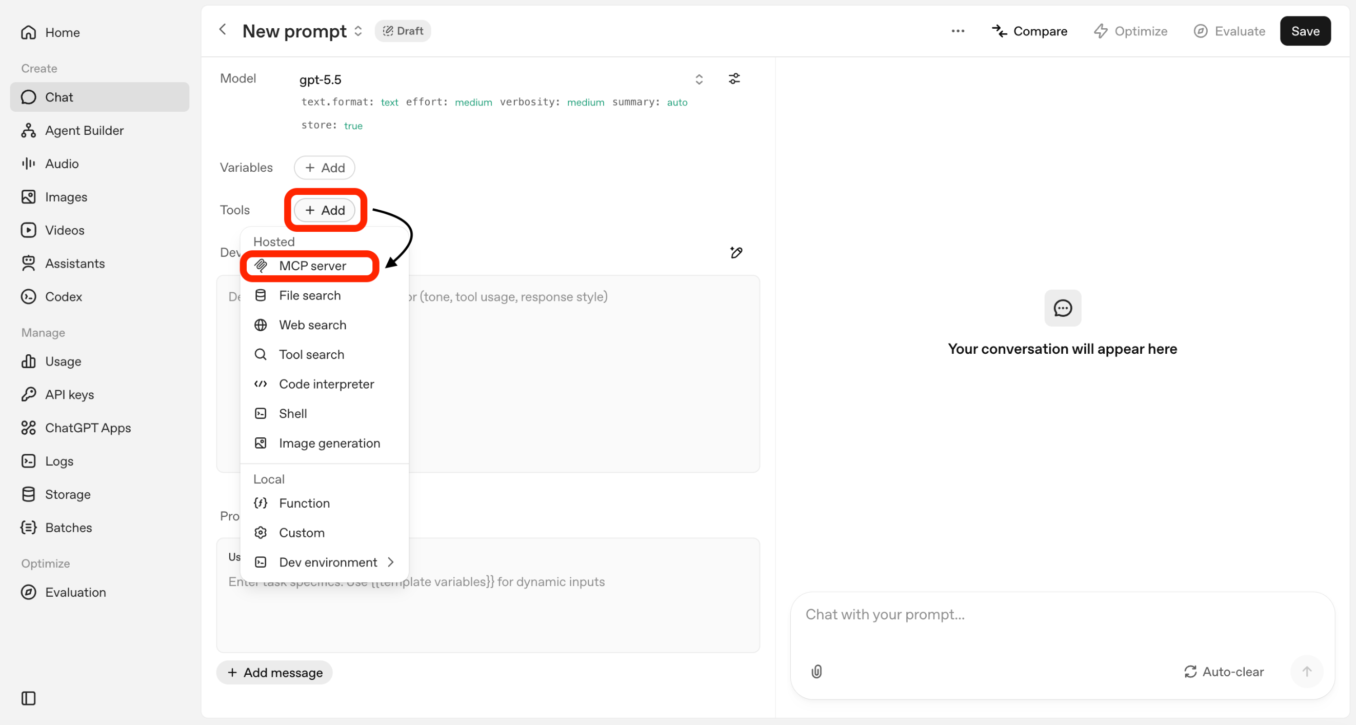Choose Custom under Local tools
Image resolution: width=1356 pixels, height=725 pixels.
click(324, 532)
